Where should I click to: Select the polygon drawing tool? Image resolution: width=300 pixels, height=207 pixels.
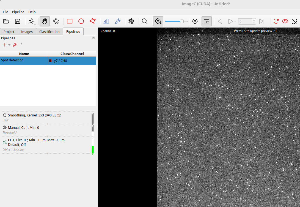92,21
